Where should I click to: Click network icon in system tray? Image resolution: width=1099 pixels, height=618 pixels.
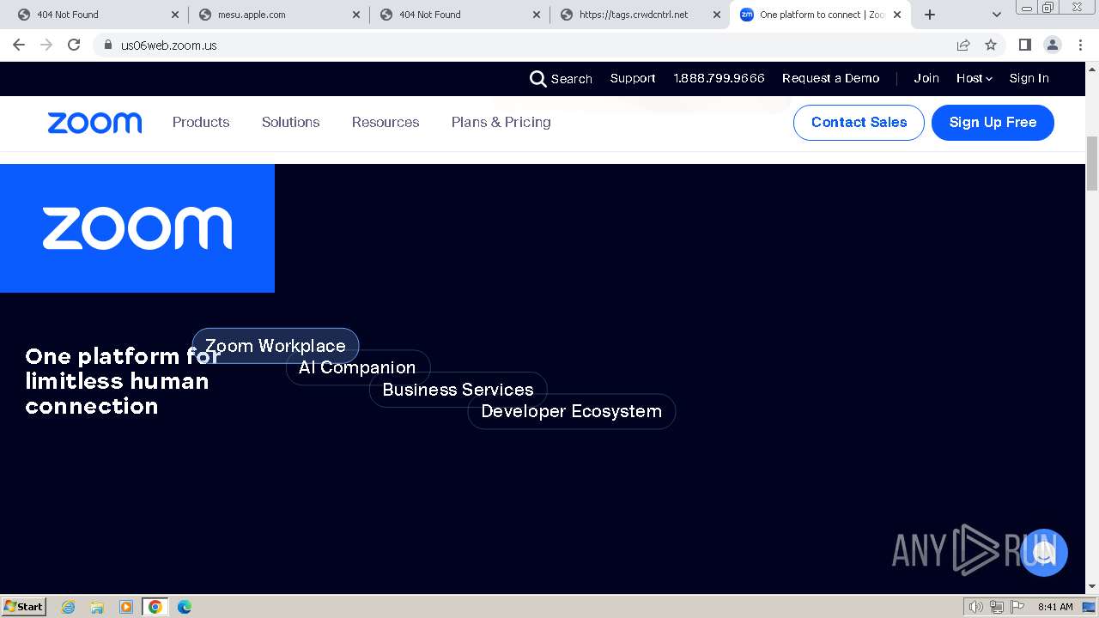pos(997,607)
